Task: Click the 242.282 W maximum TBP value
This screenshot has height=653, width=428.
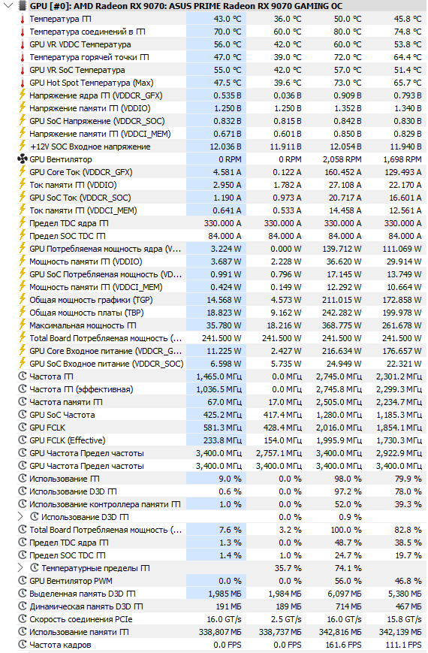Action: coord(342,313)
